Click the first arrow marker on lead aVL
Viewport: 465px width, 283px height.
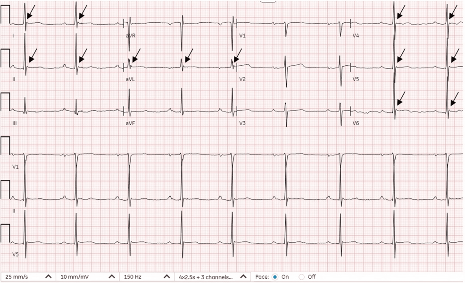coord(136,56)
